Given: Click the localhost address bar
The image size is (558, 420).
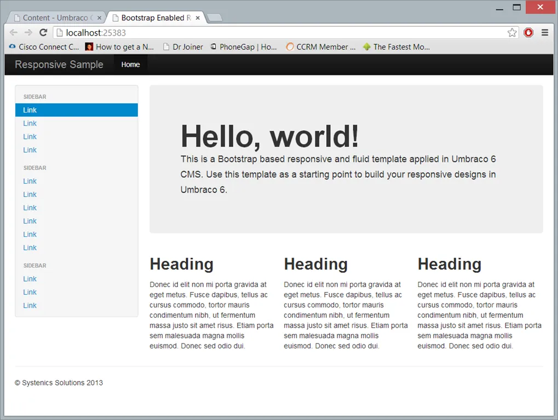Looking at the screenshot, I should (x=274, y=33).
